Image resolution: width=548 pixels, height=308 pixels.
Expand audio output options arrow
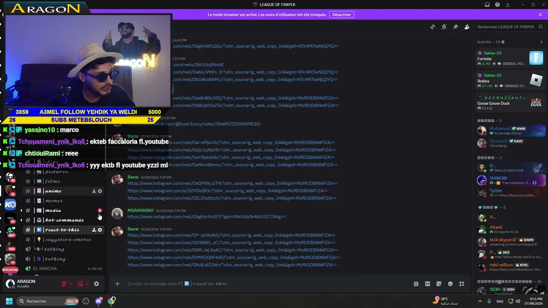point(87,284)
